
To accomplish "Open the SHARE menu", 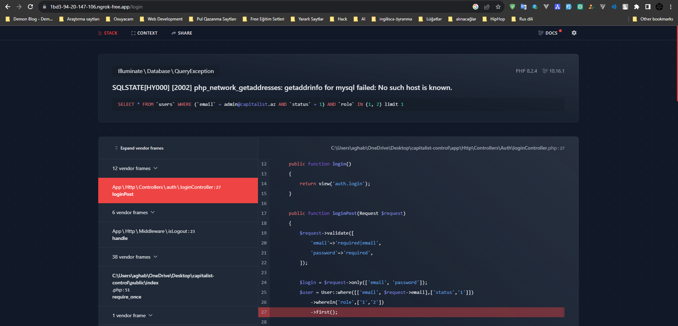I will (182, 33).
